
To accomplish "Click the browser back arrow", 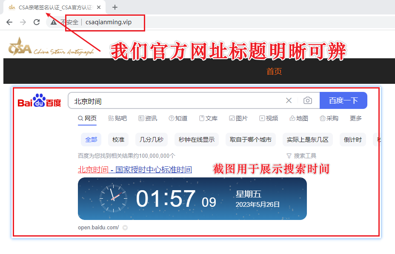I will [9, 22].
